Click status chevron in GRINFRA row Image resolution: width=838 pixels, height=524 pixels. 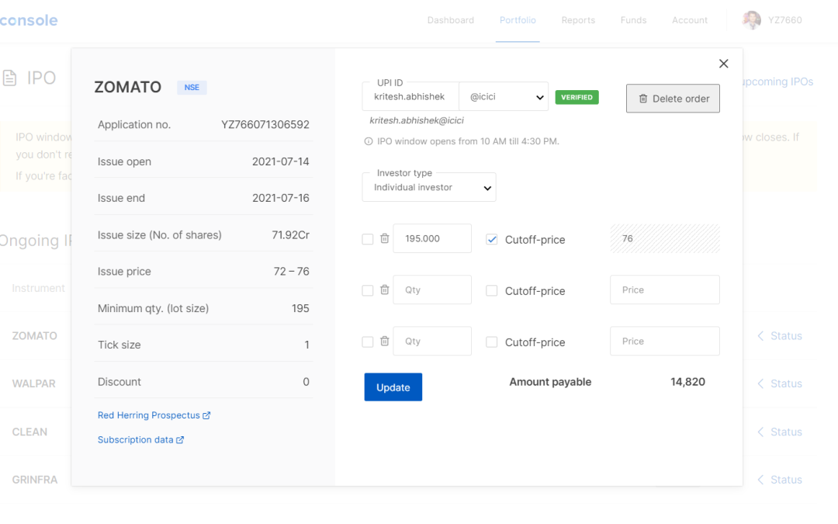pyautogui.click(x=760, y=480)
